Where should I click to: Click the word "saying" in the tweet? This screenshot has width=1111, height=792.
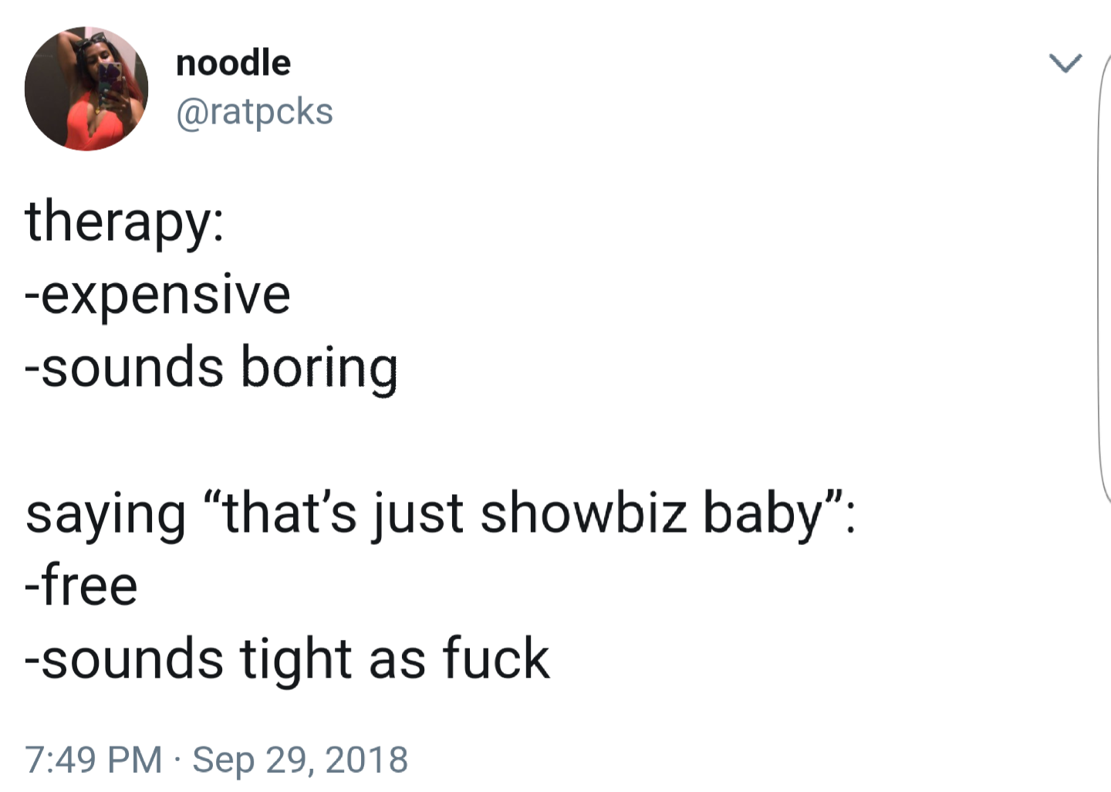point(106,515)
